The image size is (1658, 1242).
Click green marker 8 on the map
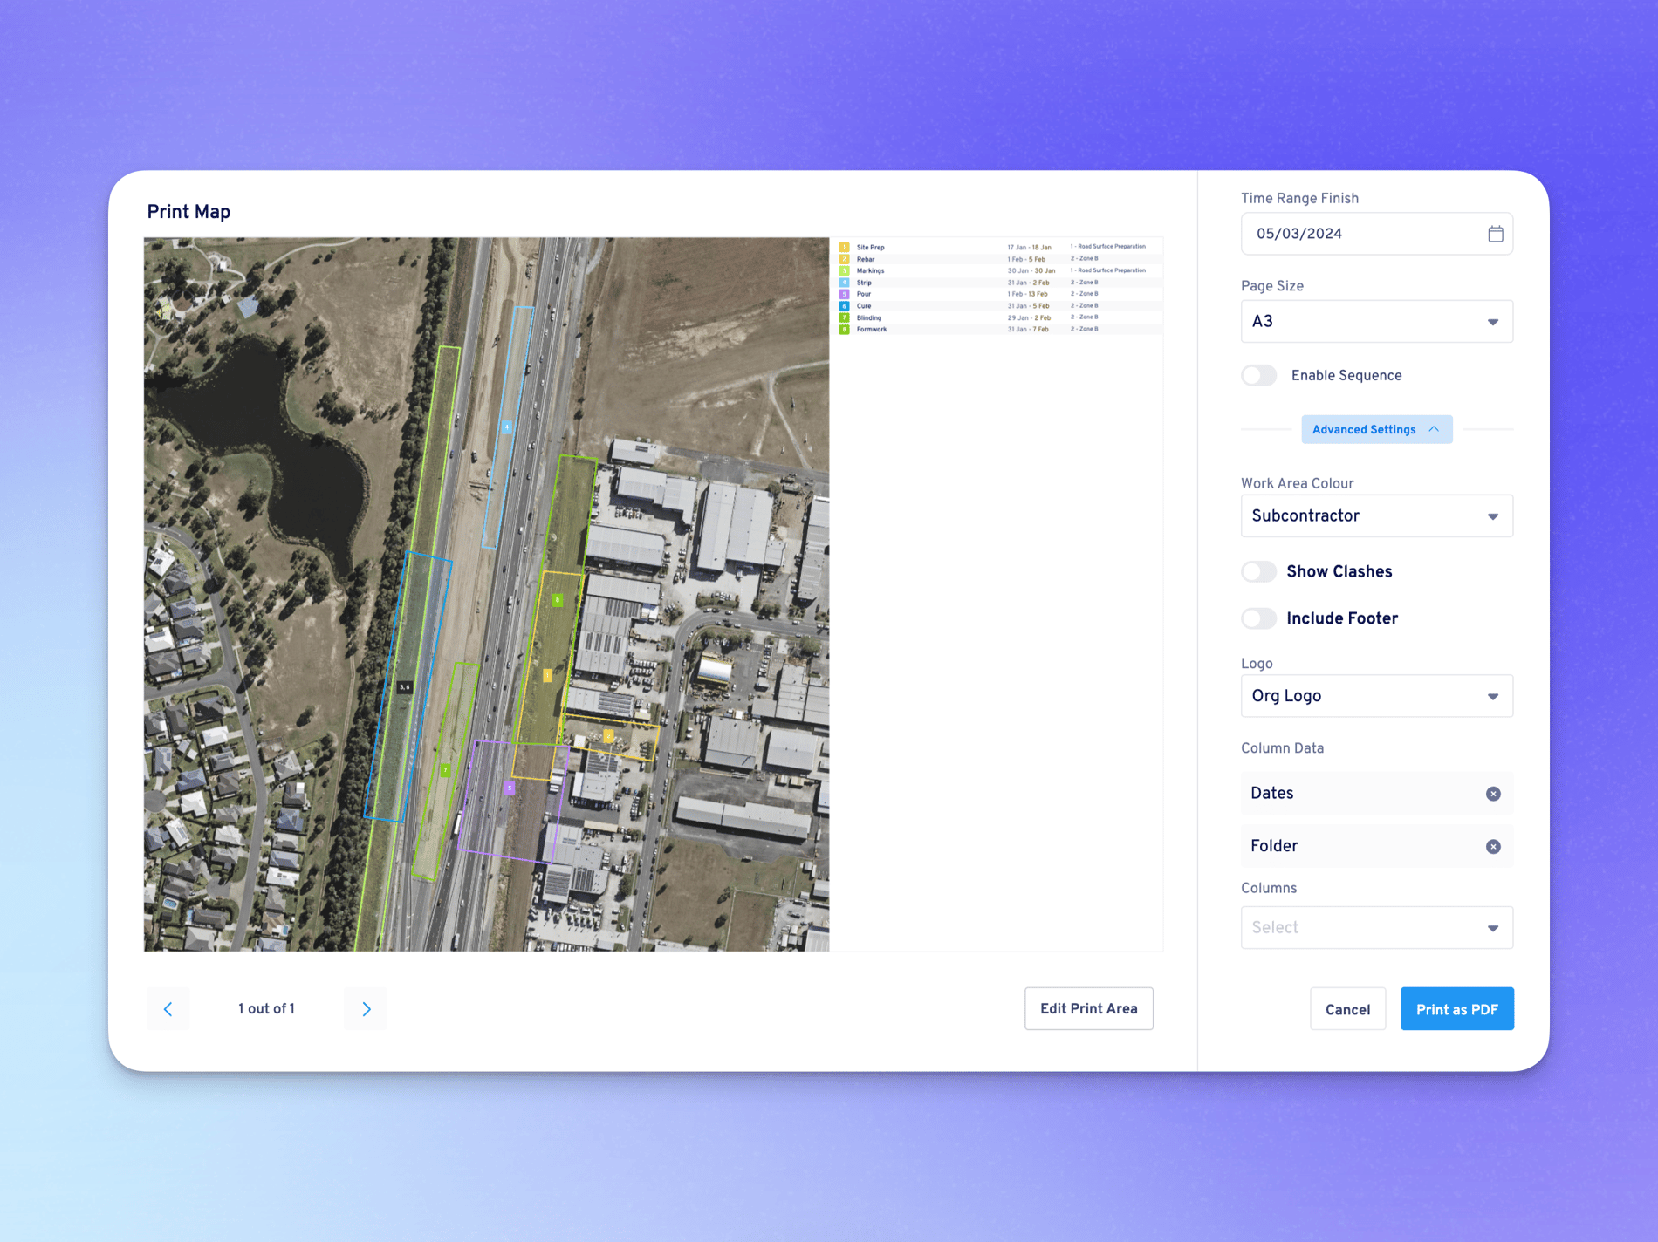(558, 600)
